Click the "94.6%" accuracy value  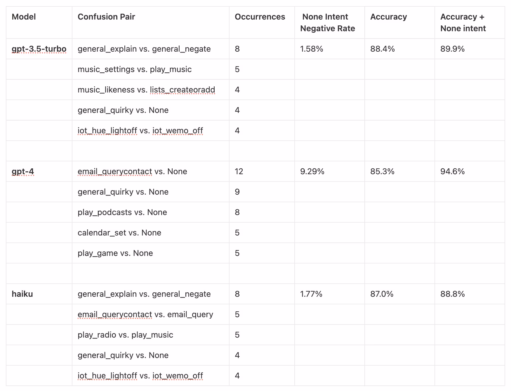point(453,171)
